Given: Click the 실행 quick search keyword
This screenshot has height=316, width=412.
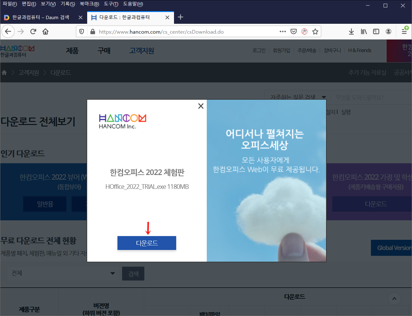Looking at the screenshot, I should (x=346, y=112).
